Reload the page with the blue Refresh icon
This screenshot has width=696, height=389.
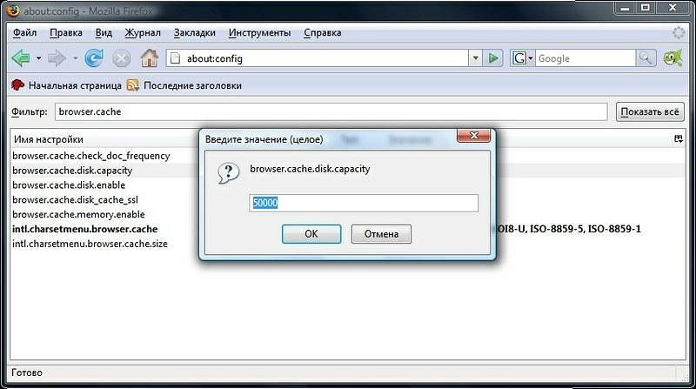pyautogui.click(x=94, y=58)
